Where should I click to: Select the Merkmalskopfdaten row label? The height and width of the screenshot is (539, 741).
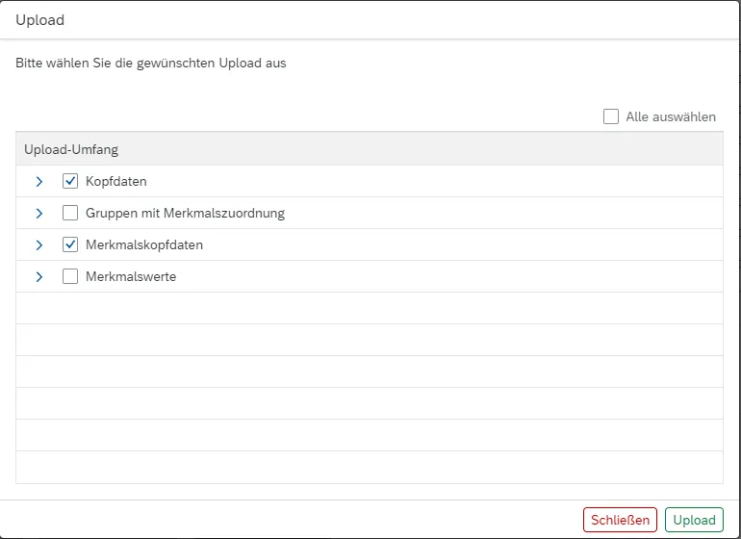coord(144,244)
